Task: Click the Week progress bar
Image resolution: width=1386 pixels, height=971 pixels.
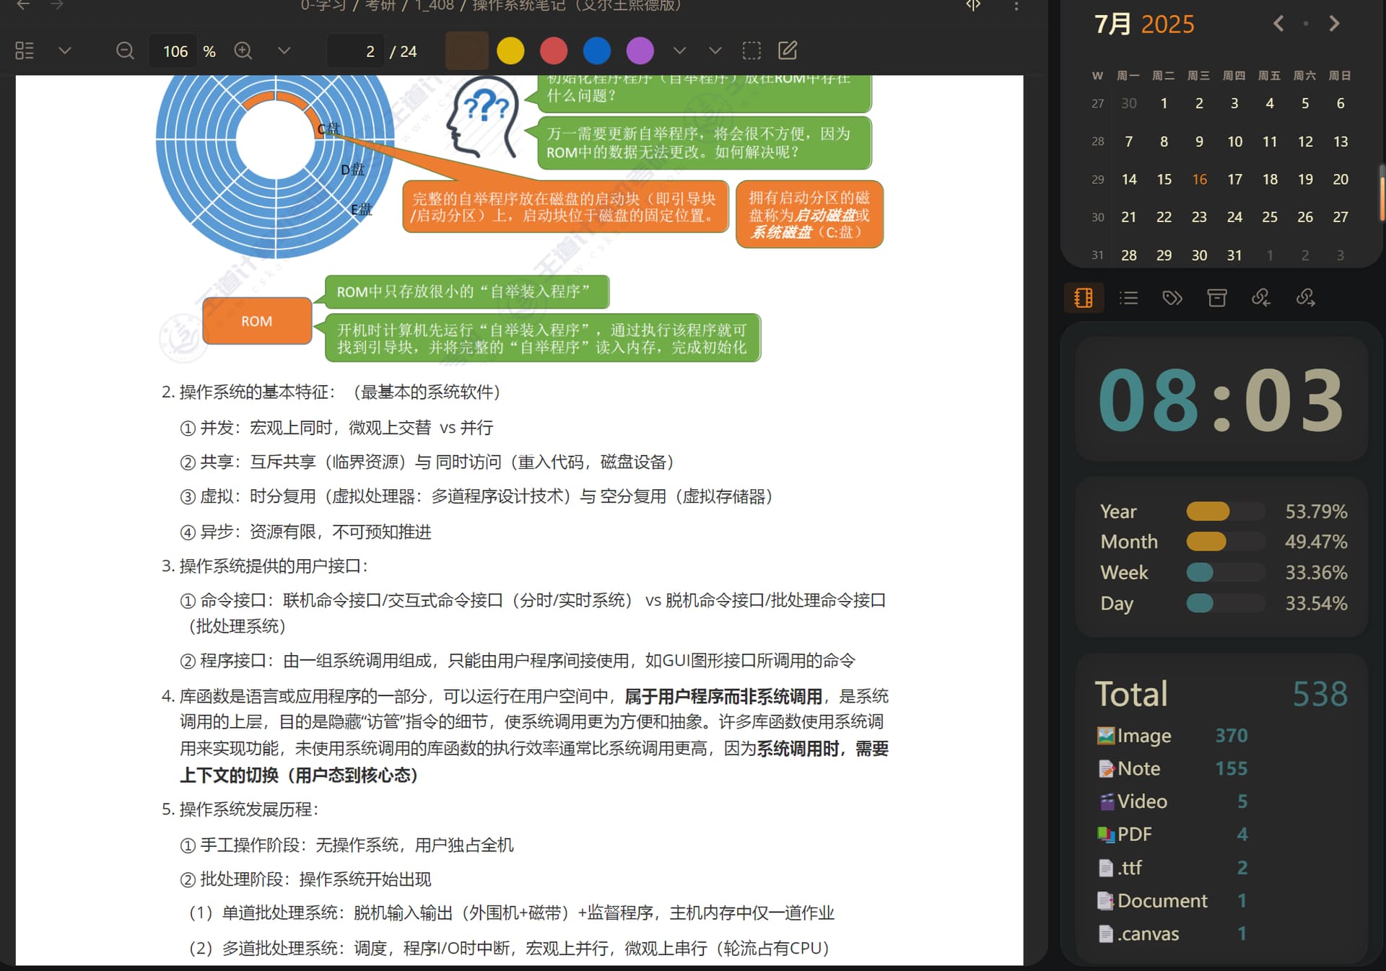Action: (1226, 572)
